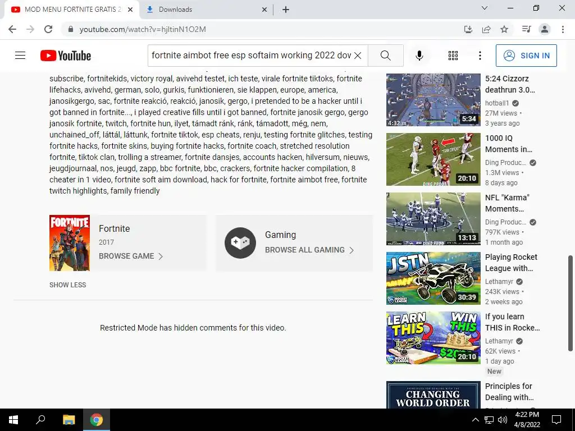Click the Gaming controller icon
This screenshot has height=431, width=575.
[x=240, y=243]
